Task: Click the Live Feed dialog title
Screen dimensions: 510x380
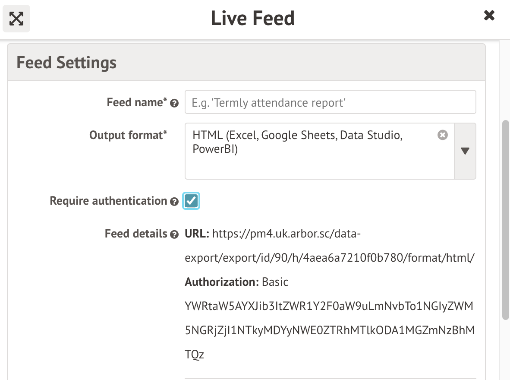Action: pos(252,18)
